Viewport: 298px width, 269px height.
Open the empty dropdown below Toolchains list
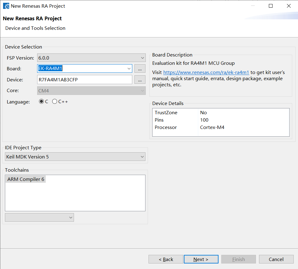(x=39, y=217)
